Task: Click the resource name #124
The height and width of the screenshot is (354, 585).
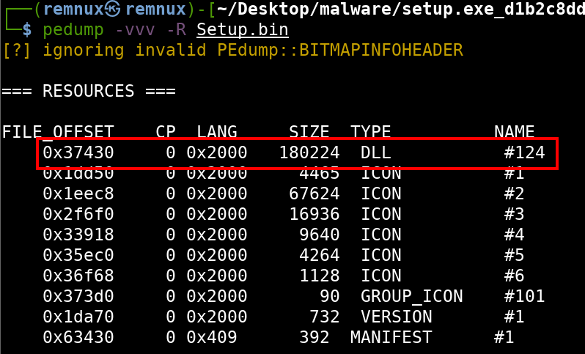Action: click(525, 152)
